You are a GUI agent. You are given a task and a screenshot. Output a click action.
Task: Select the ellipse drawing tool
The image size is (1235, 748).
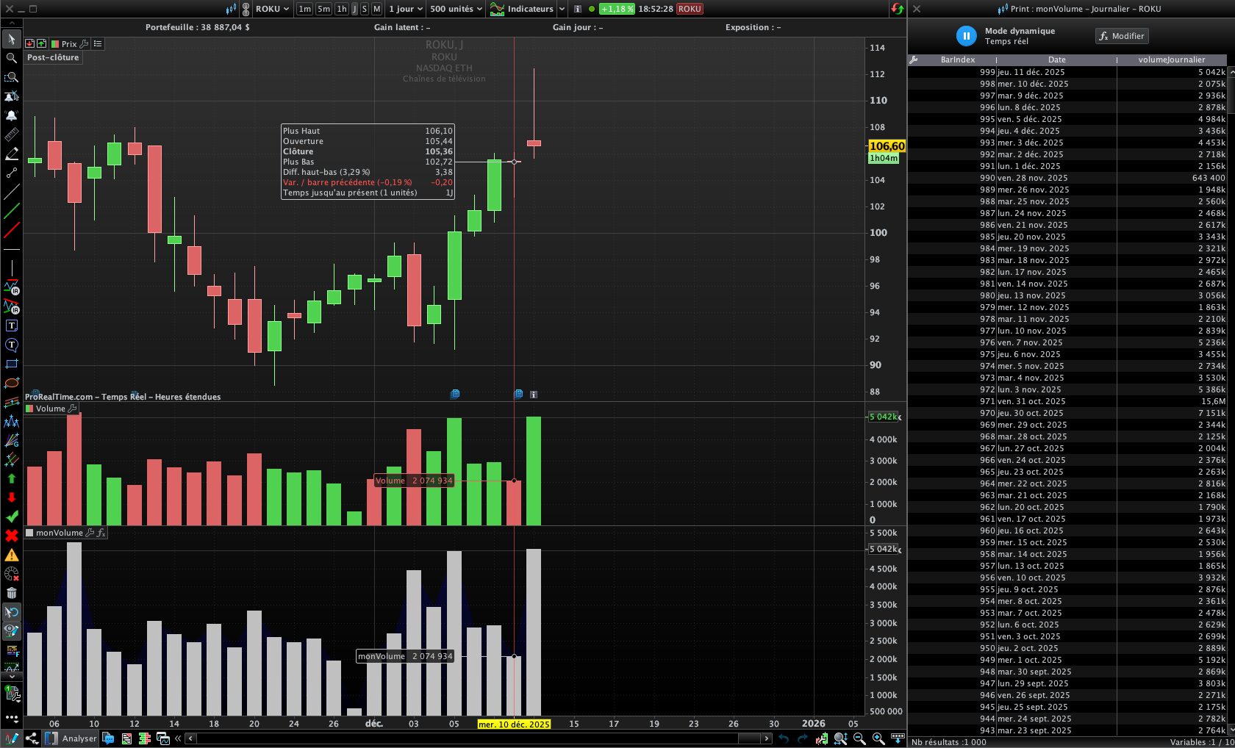click(x=12, y=383)
